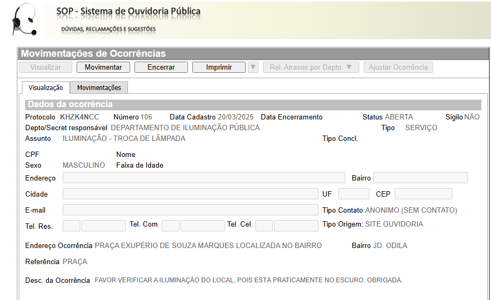Open the dropdown arrow beside Imprimir
The width and height of the screenshot is (491, 300).
click(253, 67)
